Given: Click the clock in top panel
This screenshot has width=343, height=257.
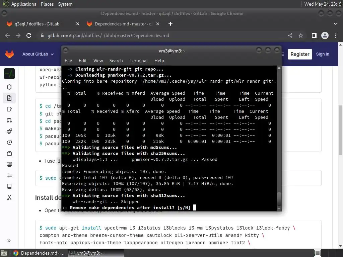Looking at the screenshot, I should (323, 4).
